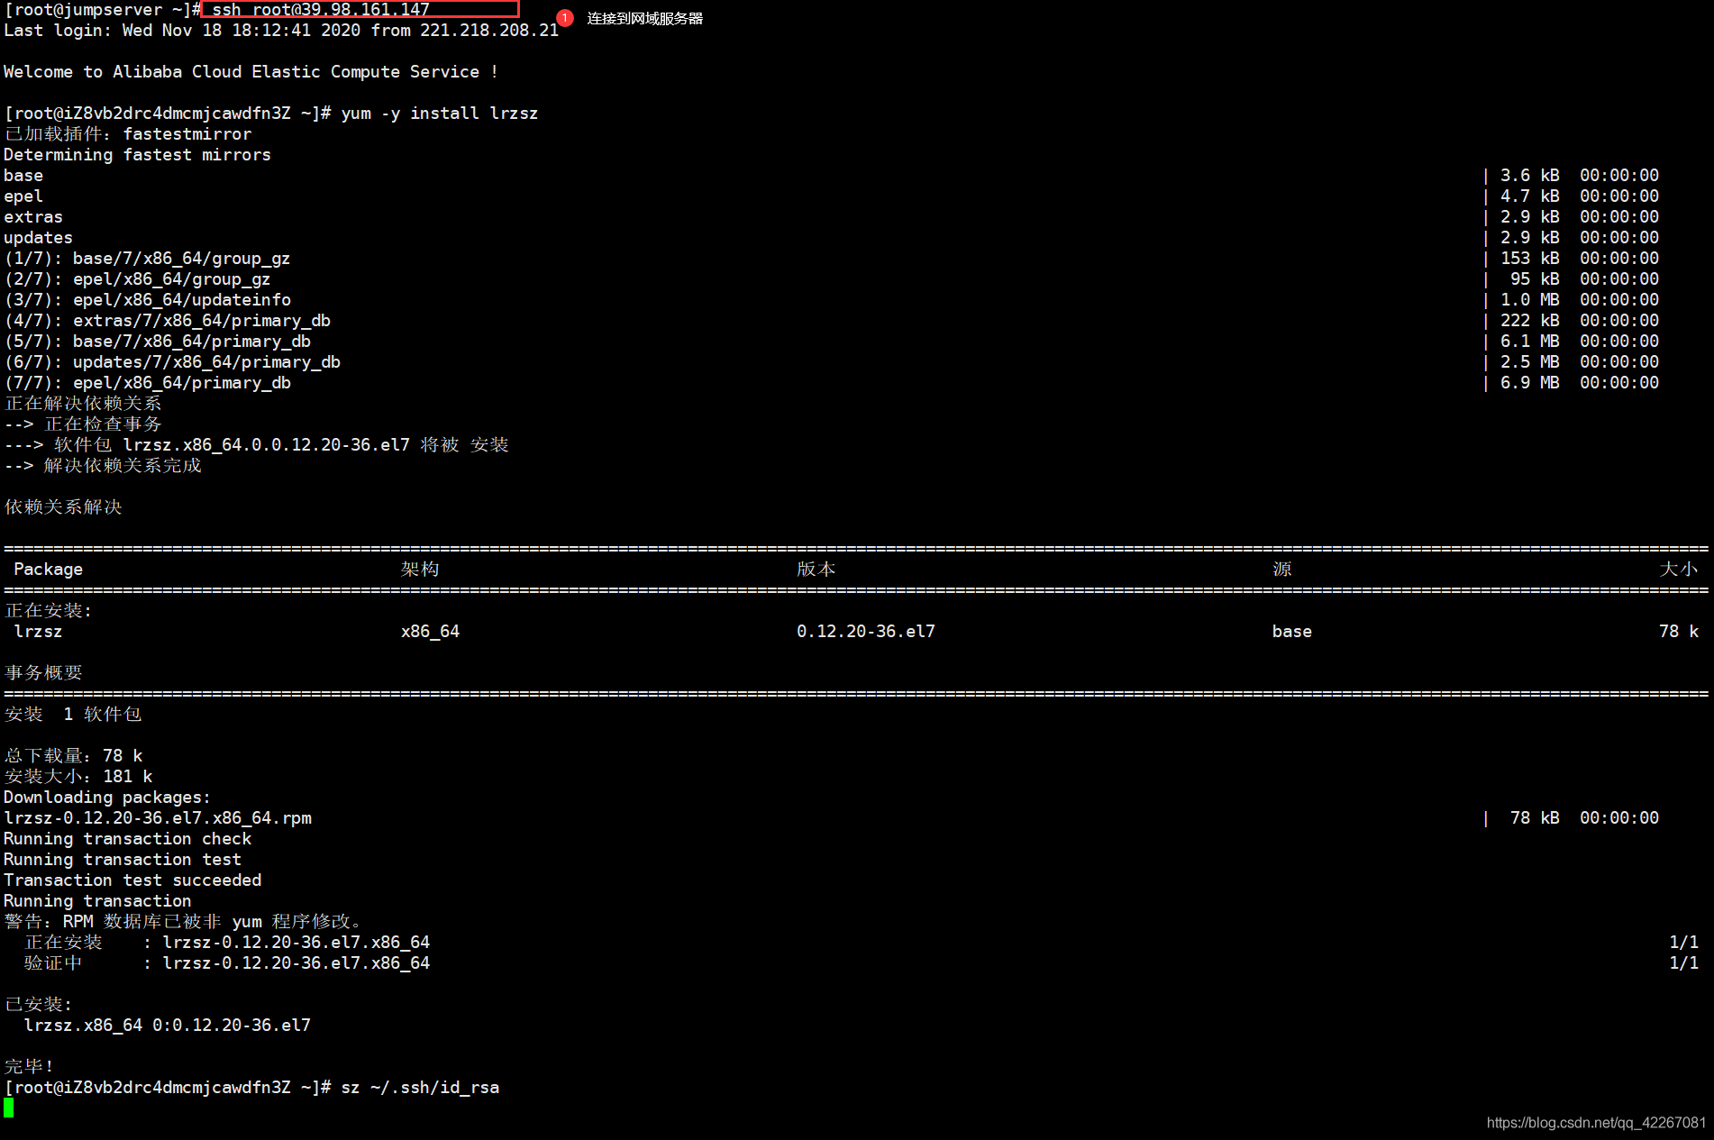The height and width of the screenshot is (1140, 1714).
Task: Click the 正在检查事务 line
Action: [x=83, y=424]
